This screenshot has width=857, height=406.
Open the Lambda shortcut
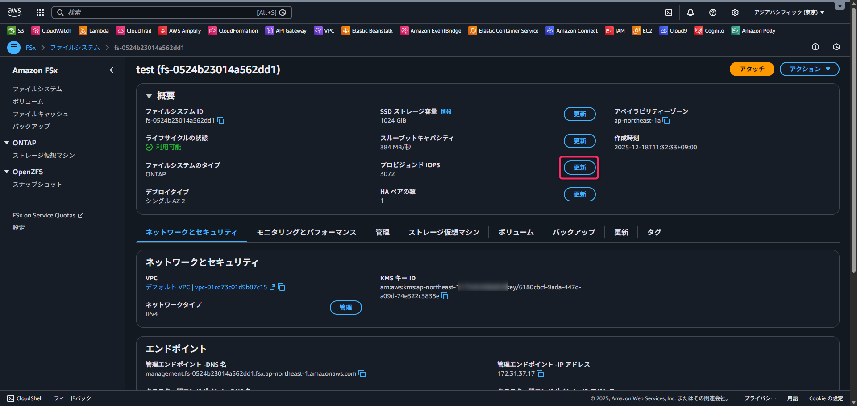[x=94, y=31]
